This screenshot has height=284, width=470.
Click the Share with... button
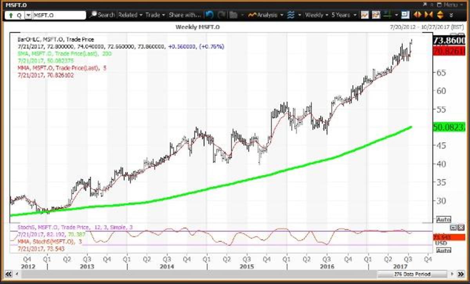pos(184,15)
